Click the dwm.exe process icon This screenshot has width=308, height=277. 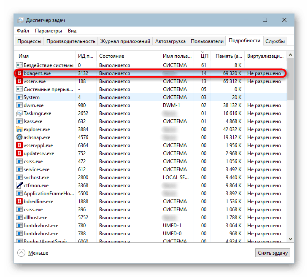tap(19, 105)
